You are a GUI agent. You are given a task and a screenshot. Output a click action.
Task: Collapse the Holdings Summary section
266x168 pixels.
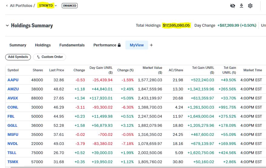pyautogui.click(x=7, y=26)
